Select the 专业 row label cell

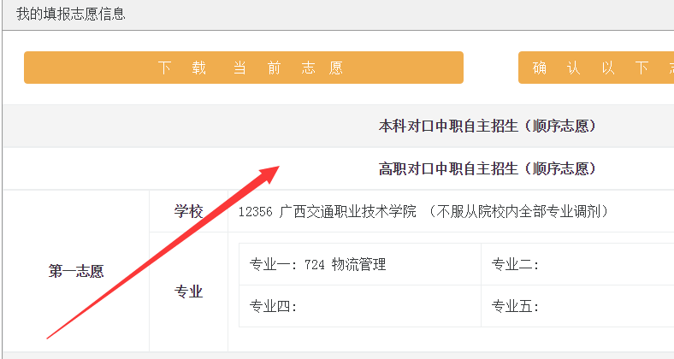pos(189,292)
